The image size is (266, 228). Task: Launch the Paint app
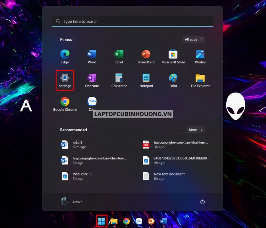click(173, 80)
